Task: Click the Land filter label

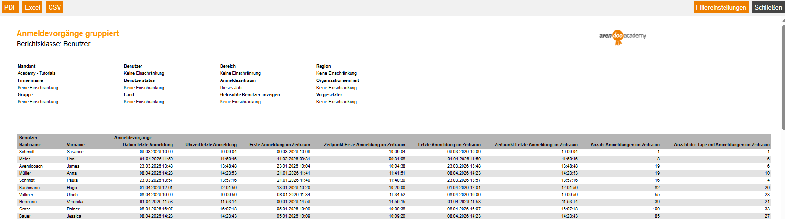Action: [x=129, y=95]
